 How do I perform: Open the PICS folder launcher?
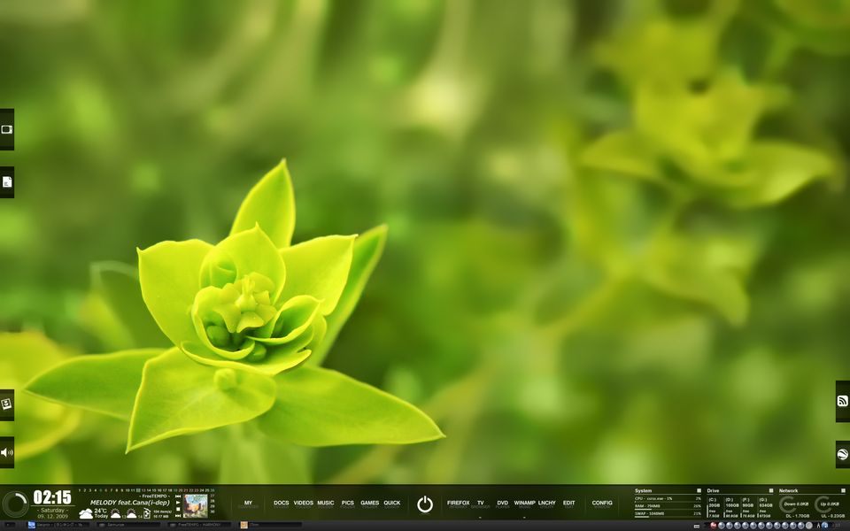pyautogui.click(x=348, y=504)
